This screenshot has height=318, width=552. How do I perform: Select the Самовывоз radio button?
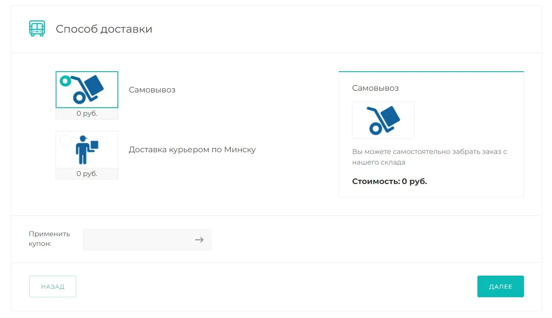tap(65, 81)
